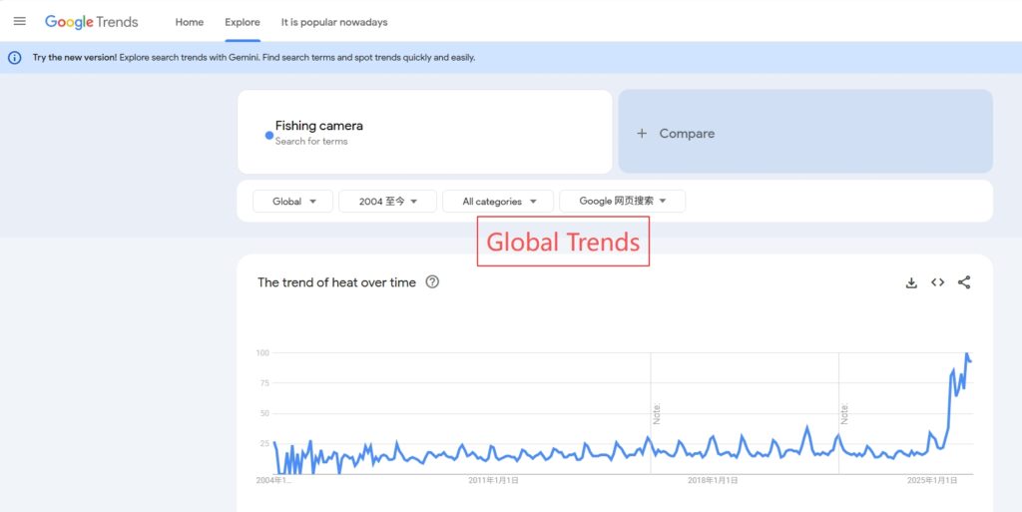Click the 2025 peak on trend line

tap(966, 354)
